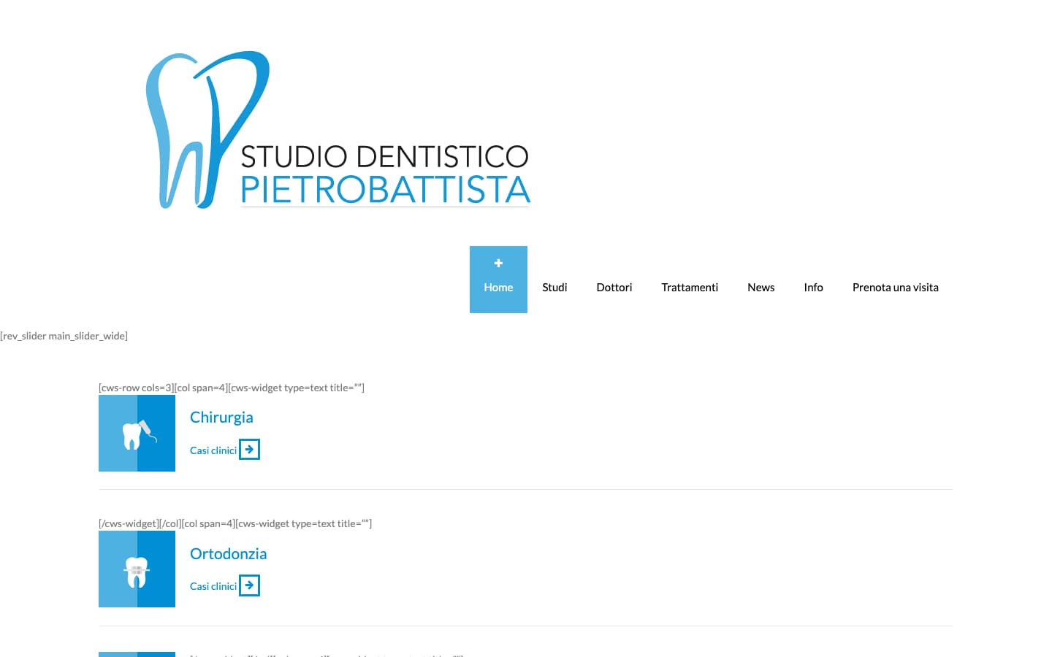
Task: Open the Trattamenti menu
Action: (x=690, y=287)
